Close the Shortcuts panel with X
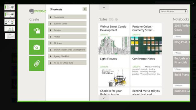Image resolution: width=196 pixels, height=110 pixels. (x=85, y=9)
